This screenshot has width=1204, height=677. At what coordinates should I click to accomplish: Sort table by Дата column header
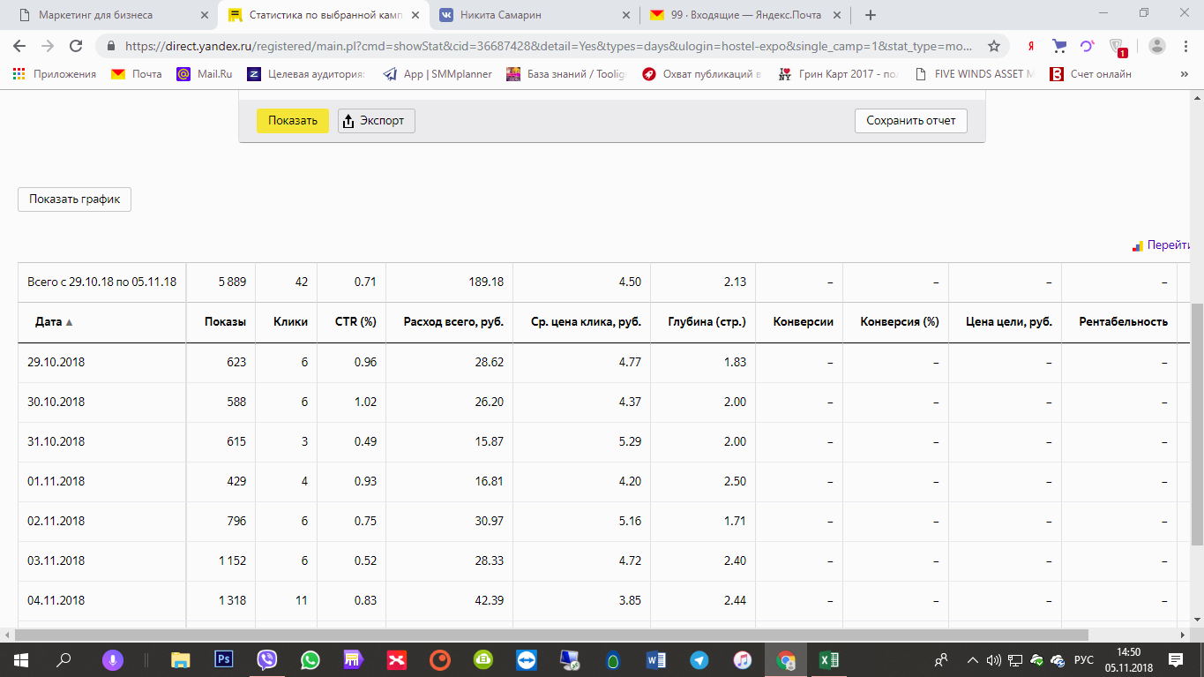click(x=49, y=322)
